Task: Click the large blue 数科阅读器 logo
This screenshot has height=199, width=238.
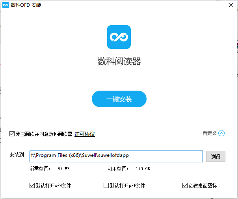Action: click(119, 37)
